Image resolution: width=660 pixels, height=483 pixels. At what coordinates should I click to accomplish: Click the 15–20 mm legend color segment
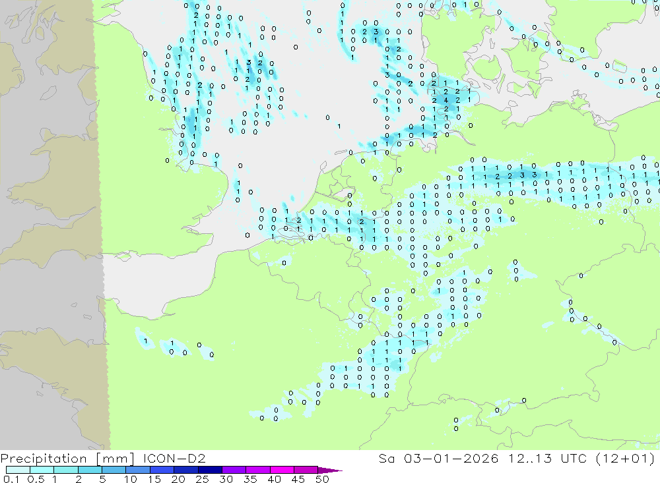(162, 470)
